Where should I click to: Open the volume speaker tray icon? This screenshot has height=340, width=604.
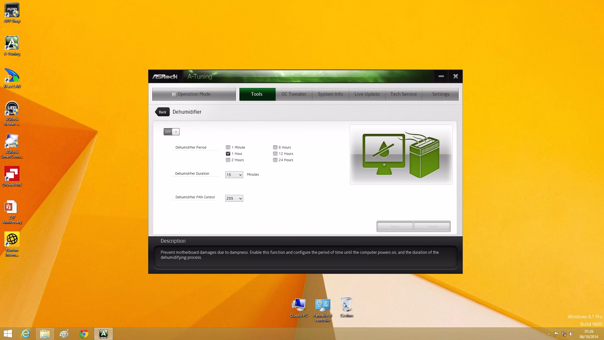click(571, 334)
